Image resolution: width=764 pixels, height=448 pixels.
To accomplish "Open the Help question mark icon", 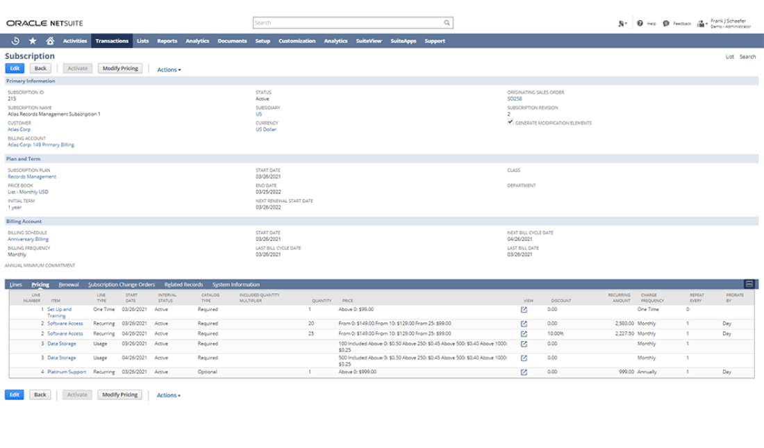I will coord(640,24).
